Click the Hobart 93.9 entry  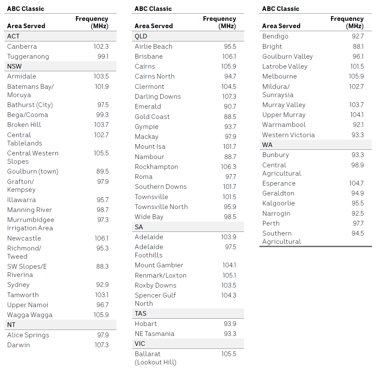188,324
